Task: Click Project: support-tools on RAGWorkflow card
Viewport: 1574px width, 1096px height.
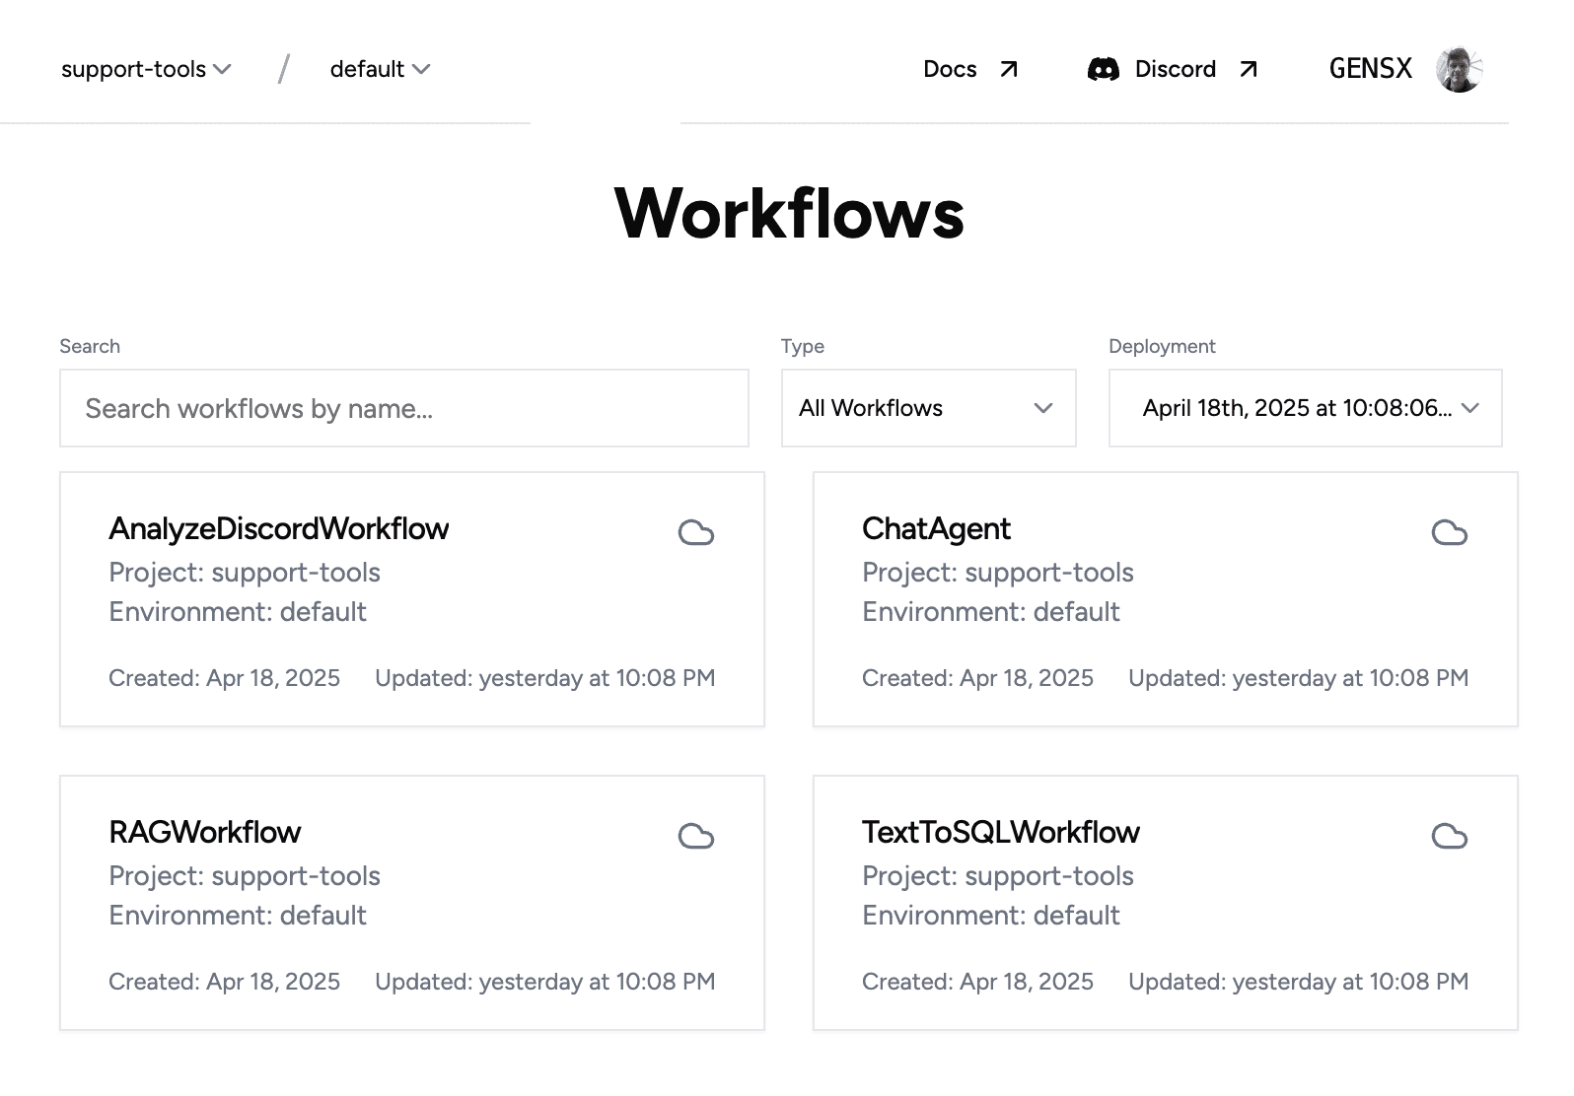Action: (x=245, y=876)
